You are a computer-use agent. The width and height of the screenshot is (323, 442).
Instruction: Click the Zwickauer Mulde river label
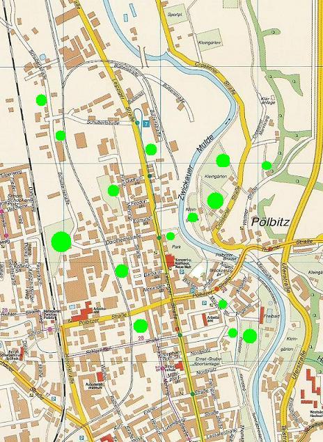[196, 168]
